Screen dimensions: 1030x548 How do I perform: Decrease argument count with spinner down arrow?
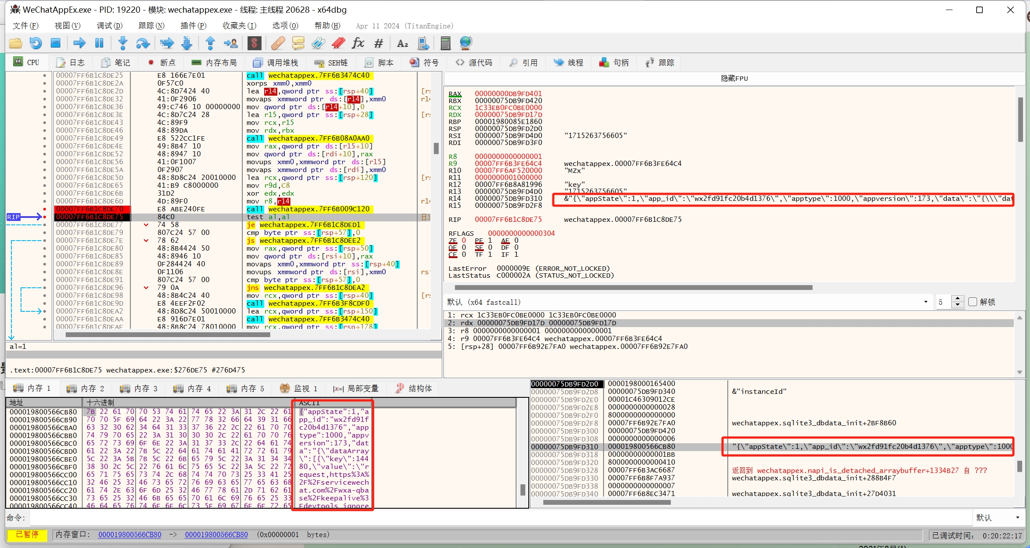coord(958,305)
